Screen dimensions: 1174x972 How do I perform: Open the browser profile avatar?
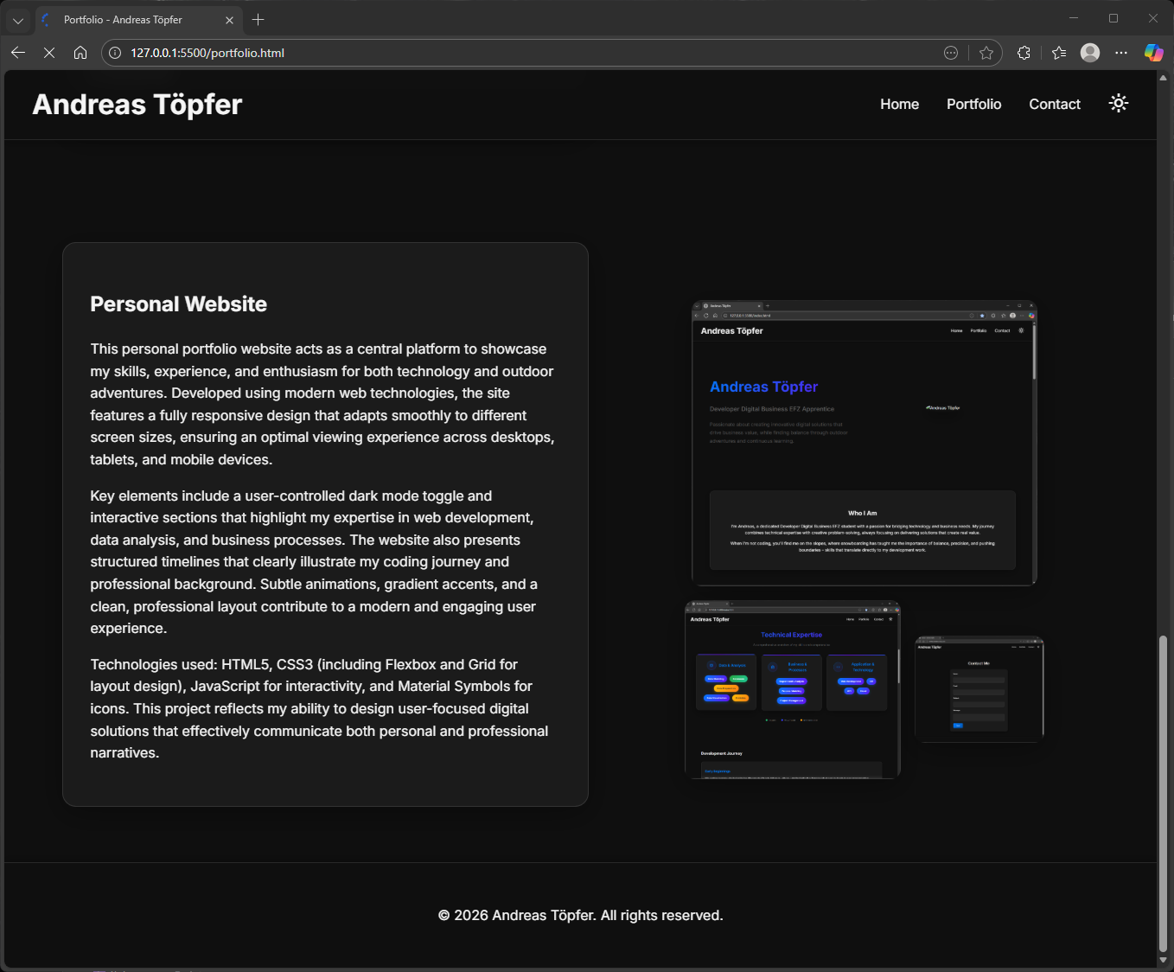(1090, 53)
